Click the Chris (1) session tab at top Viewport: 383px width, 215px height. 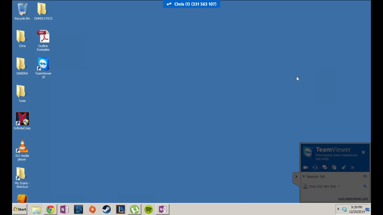tap(191, 4)
